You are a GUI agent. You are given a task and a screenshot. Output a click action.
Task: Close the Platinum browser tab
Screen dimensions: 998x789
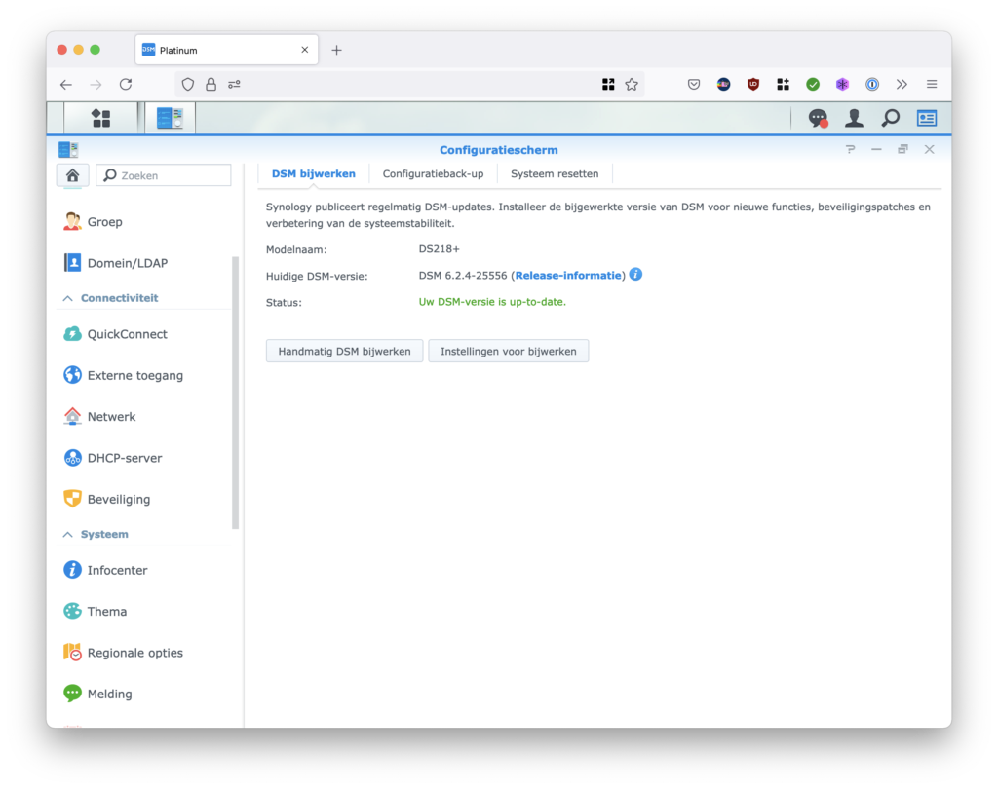coord(305,50)
